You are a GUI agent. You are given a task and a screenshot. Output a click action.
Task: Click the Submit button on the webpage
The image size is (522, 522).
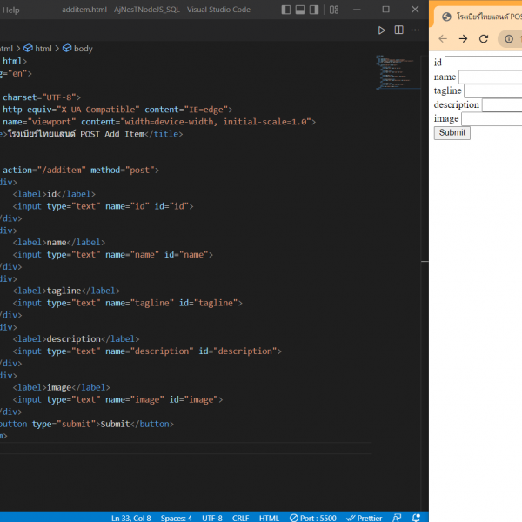pos(452,133)
